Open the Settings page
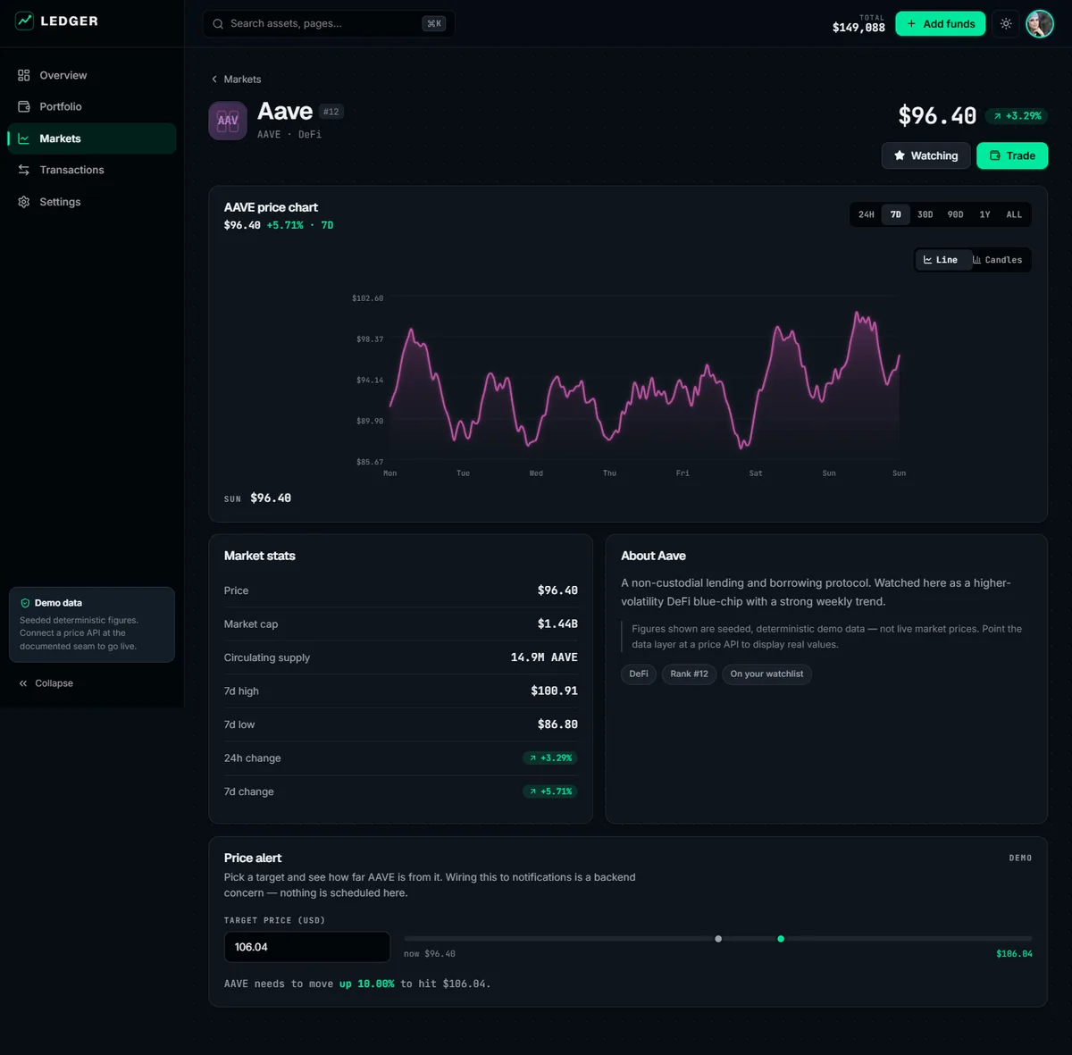 pyautogui.click(x=92, y=202)
